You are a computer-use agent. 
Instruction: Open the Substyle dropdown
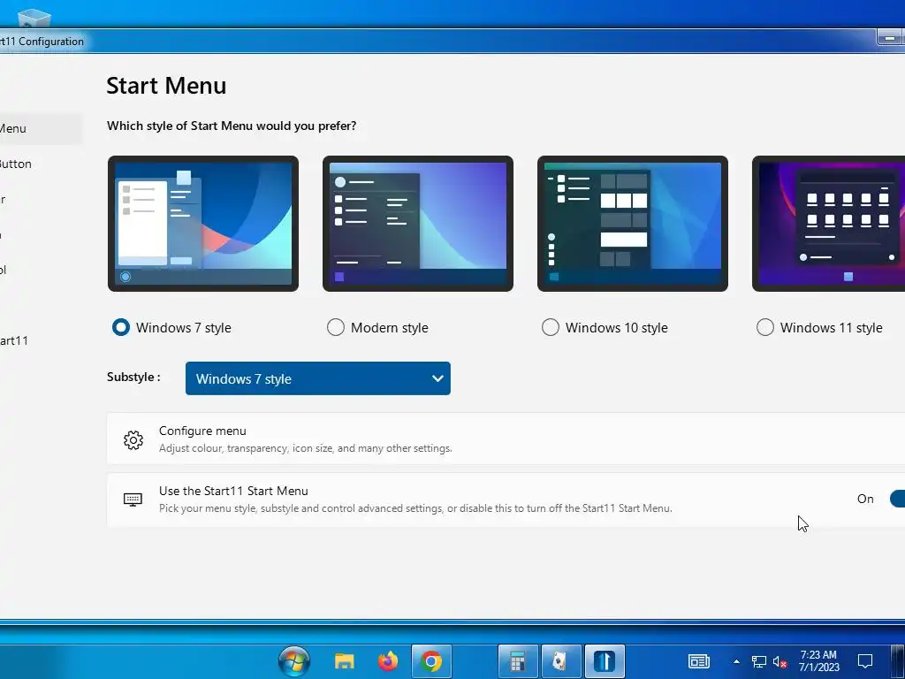(318, 378)
